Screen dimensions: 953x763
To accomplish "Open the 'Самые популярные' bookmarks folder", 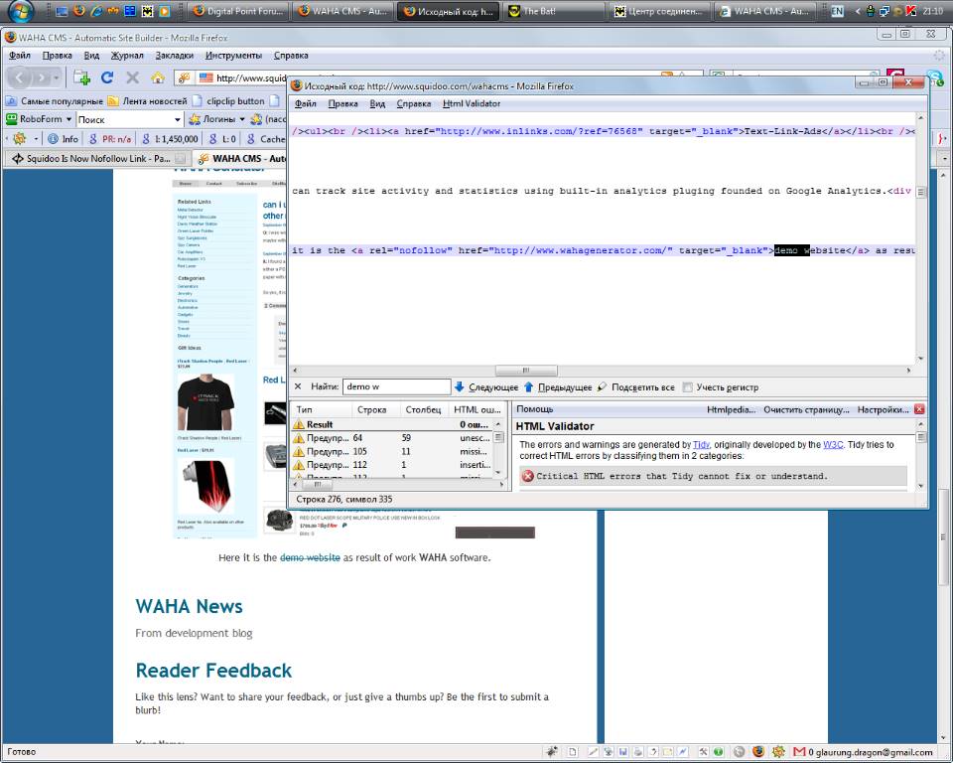I will click(54, 101).
